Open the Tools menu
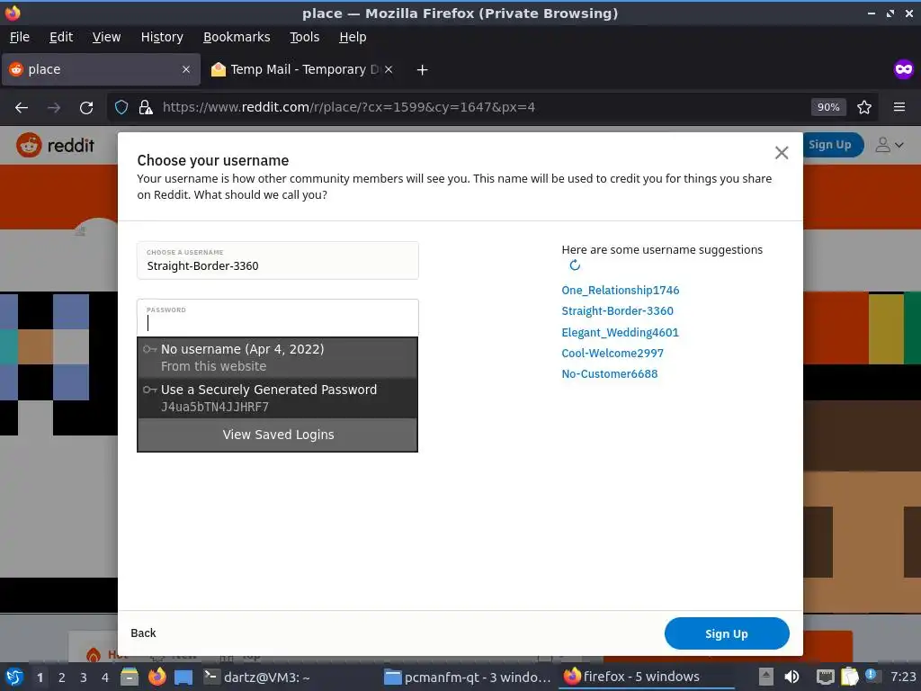This screenshot has width=921, height=691. [304, 37]
